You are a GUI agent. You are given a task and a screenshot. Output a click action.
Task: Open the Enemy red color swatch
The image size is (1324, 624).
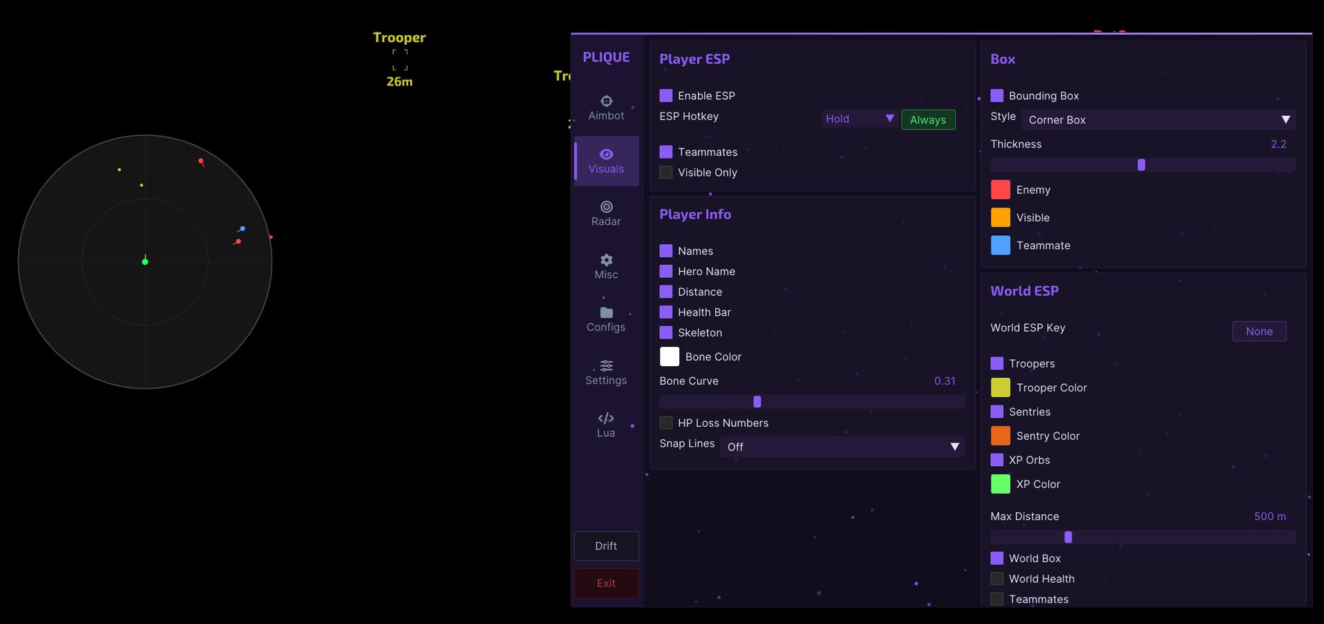1001,190
